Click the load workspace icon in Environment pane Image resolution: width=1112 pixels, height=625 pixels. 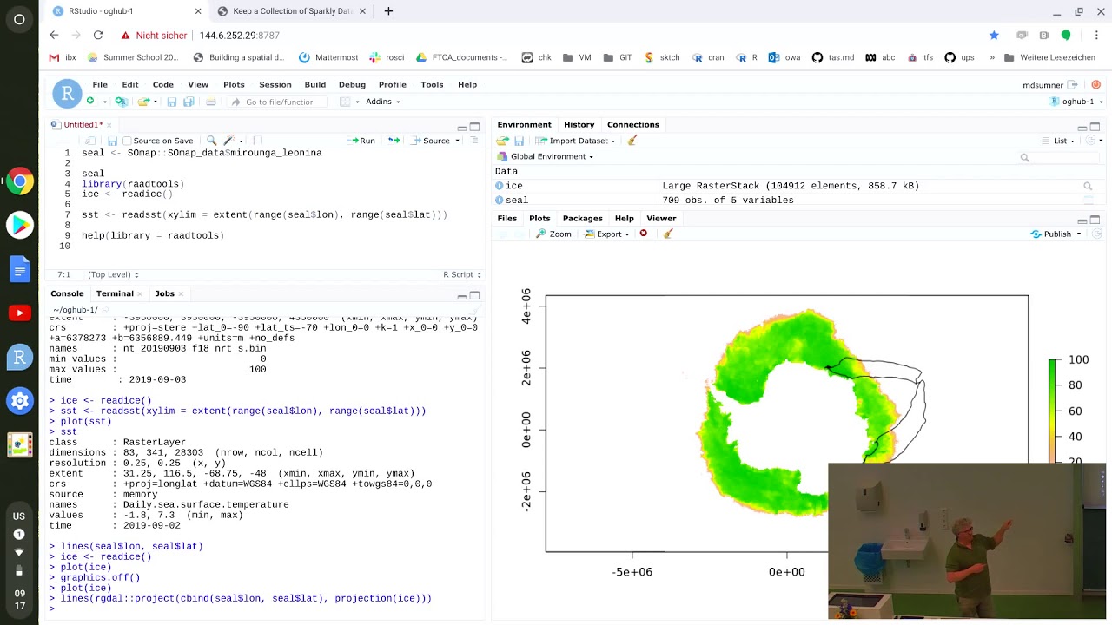pyautogui.click(x=502, y=141)
